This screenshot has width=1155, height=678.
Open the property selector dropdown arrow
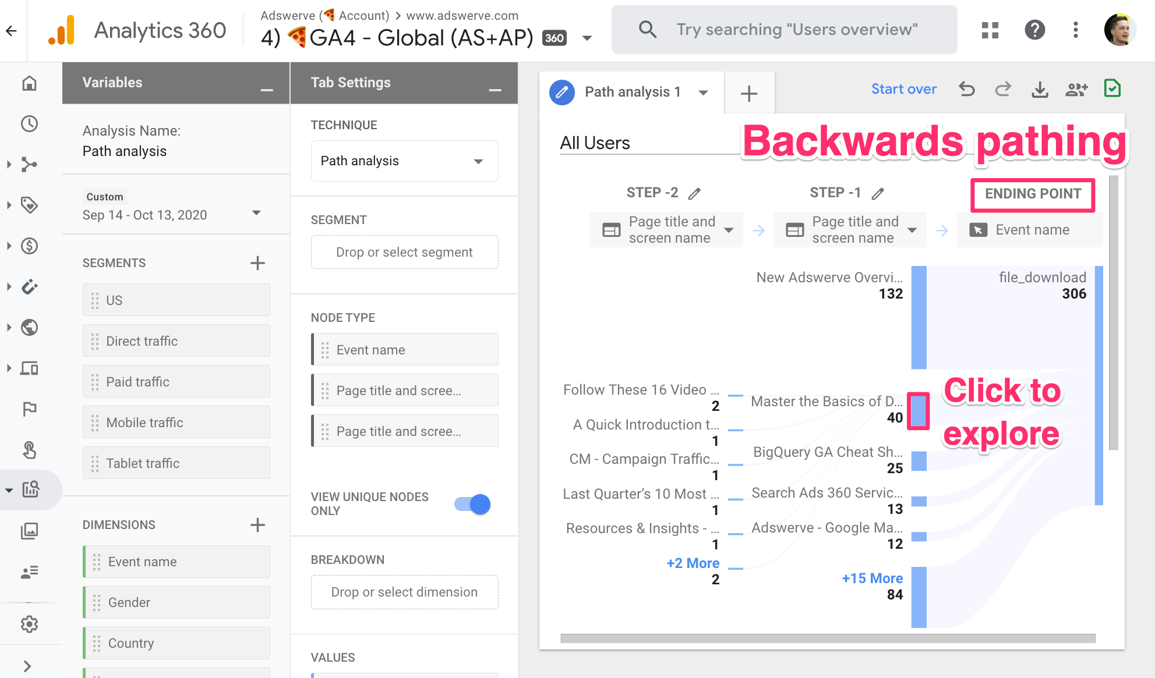[x=587, y=38]
